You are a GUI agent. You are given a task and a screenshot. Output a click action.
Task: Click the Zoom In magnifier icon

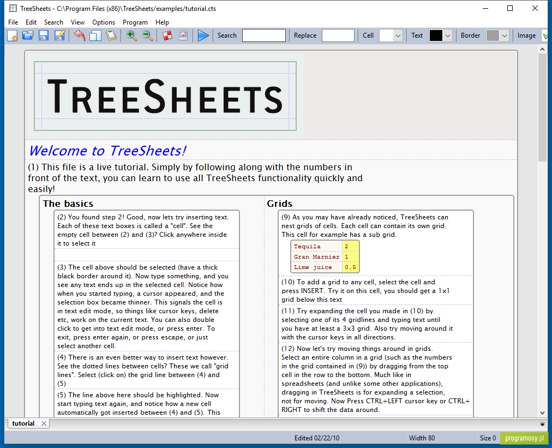pyautogui.click(x=131, y=35)
